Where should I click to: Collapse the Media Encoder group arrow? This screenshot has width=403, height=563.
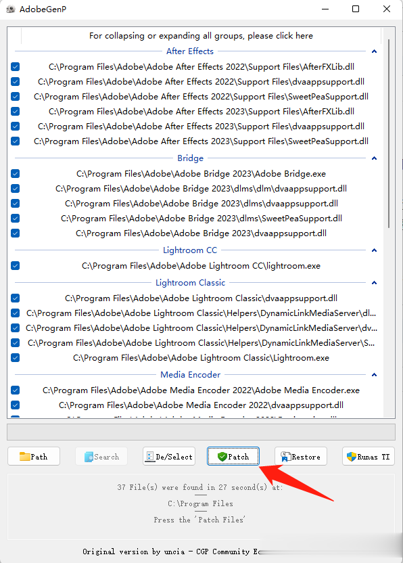375,375
